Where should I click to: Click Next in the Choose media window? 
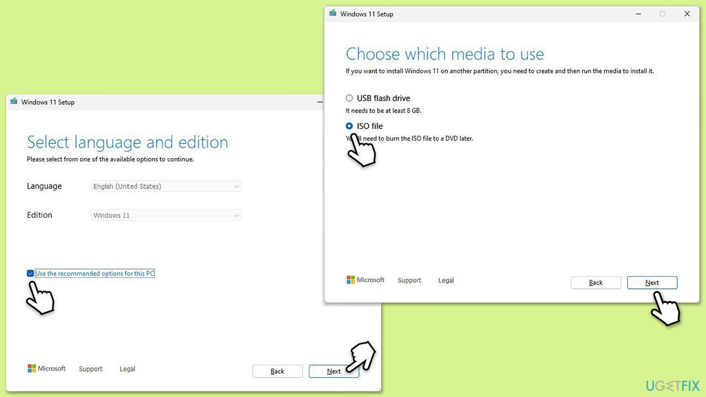pos(652,282)
